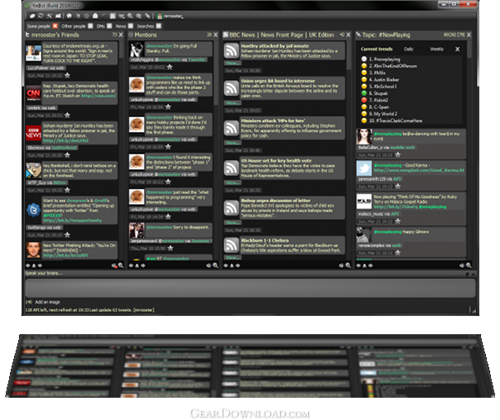Screen dimensions: 500x420
Task: Open settings via the wrench tools icon
Action: tap(49, 16)
